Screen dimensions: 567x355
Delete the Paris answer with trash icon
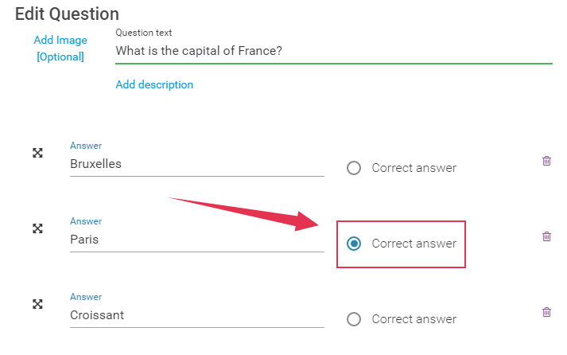[x=546, y=236]
